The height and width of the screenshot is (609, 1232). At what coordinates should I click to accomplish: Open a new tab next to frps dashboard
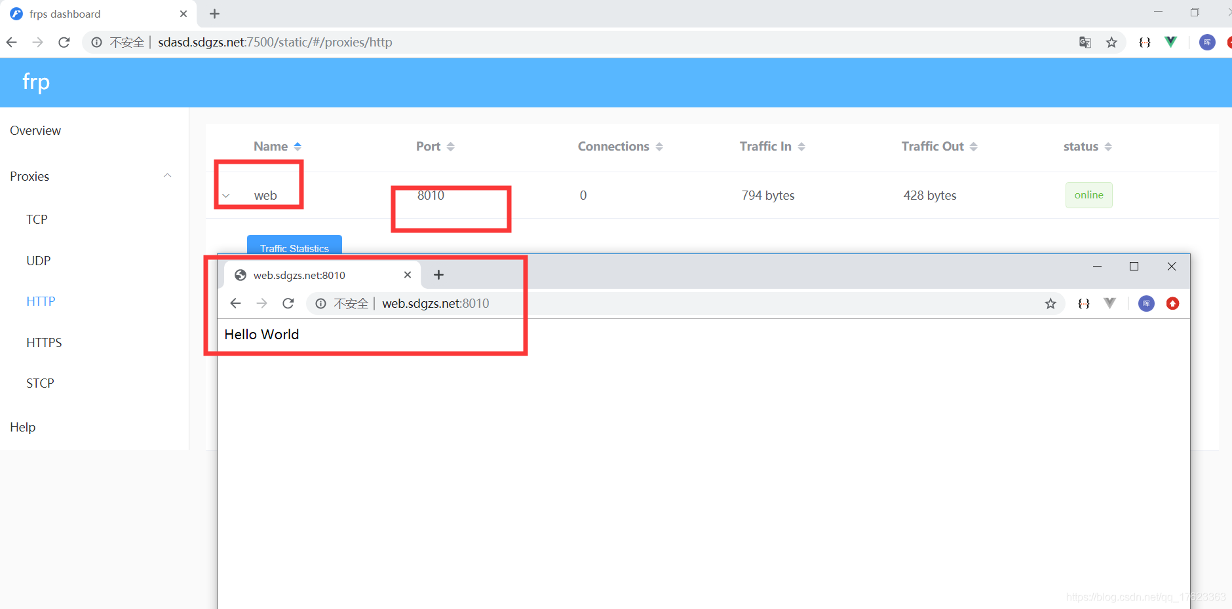coord(214,14)
